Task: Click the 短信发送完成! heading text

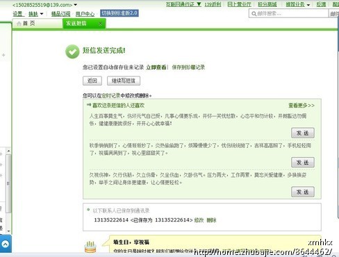Action: point(104,50)
